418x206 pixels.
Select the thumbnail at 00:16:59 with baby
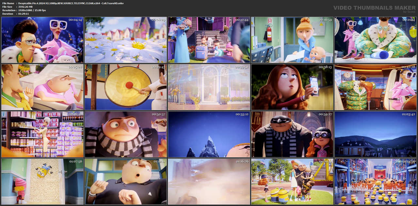(292, 40)
